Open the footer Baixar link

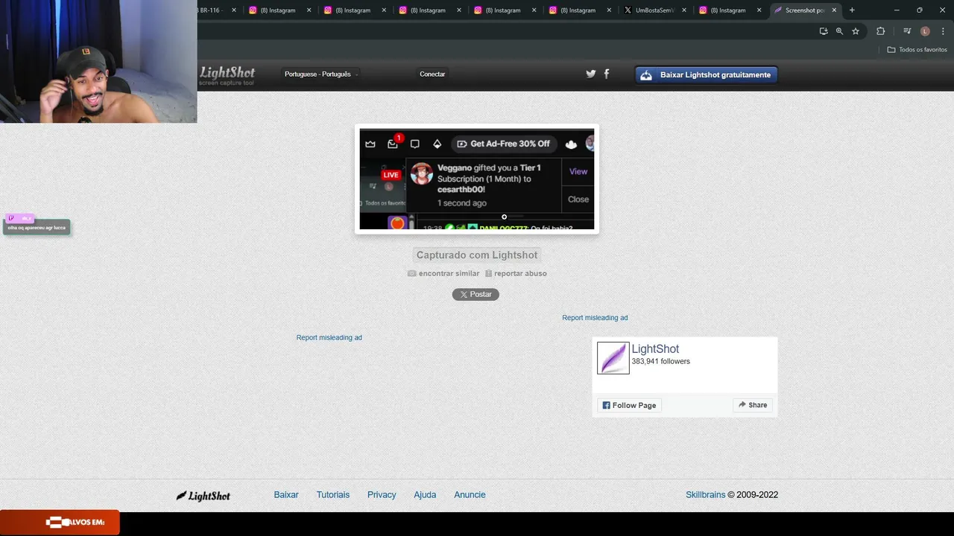pos(286,494)
